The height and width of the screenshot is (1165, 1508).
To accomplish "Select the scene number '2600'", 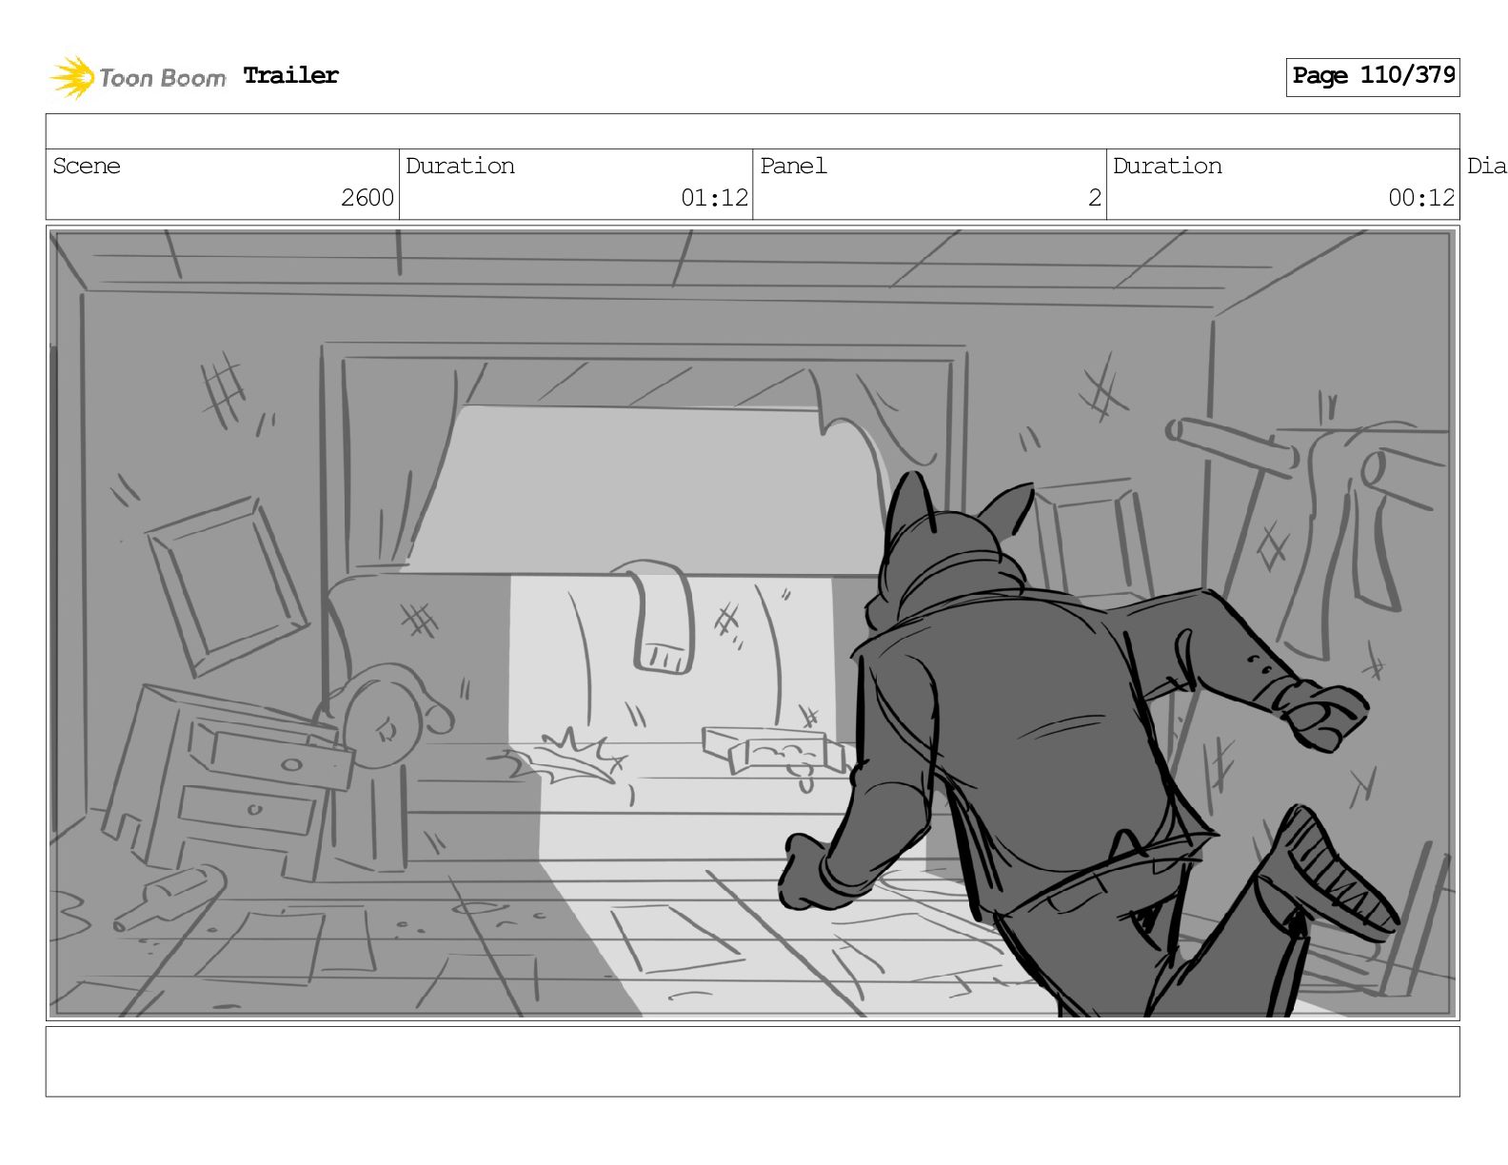I will (x=367, y=197).
